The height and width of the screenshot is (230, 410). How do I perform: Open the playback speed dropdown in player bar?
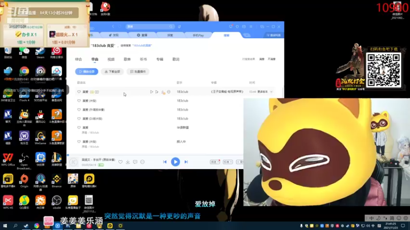click(x=215, y=162)
